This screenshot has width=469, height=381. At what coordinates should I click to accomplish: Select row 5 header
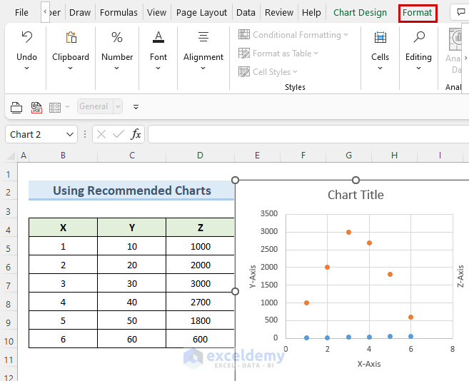pos(9,248)
